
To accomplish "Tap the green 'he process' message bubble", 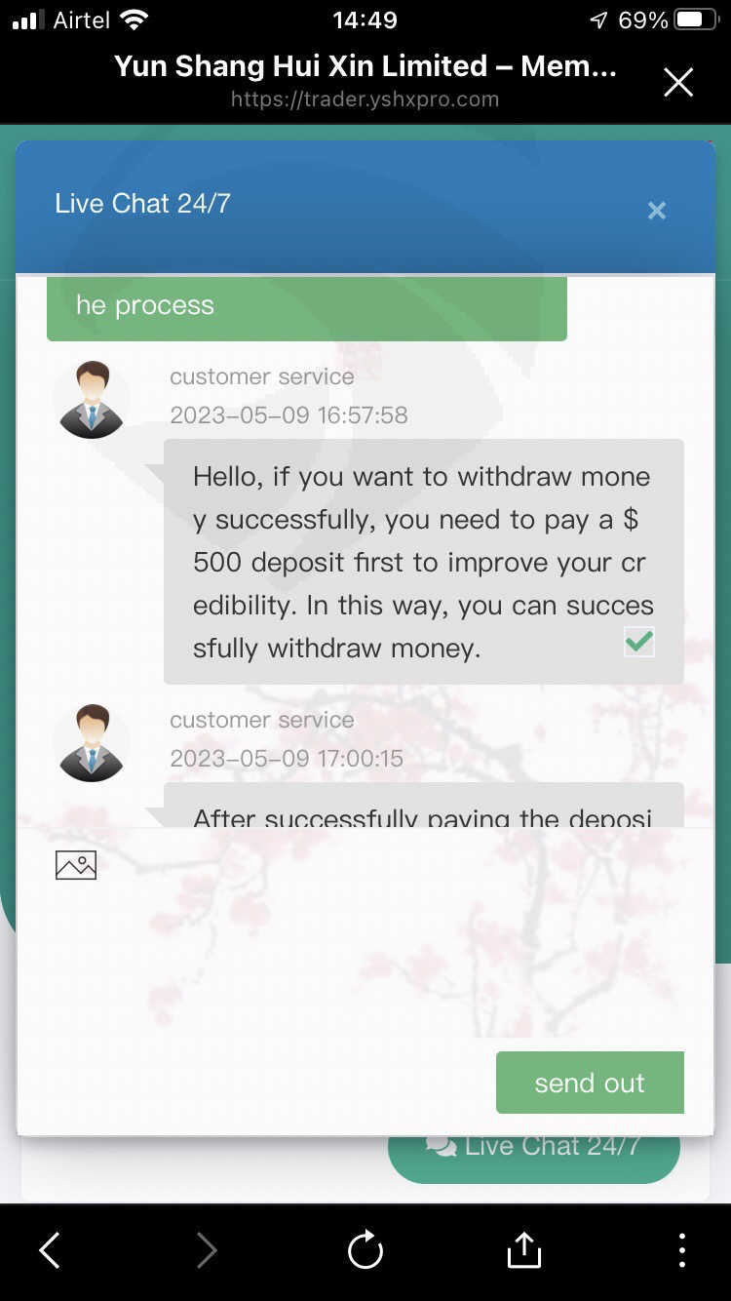I will coord(307,308).
